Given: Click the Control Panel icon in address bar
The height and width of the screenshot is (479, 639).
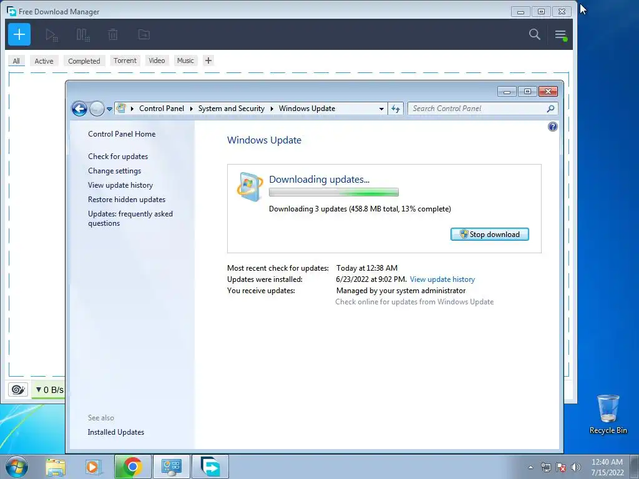Looking at the screenshot, I should coord(121,108).
